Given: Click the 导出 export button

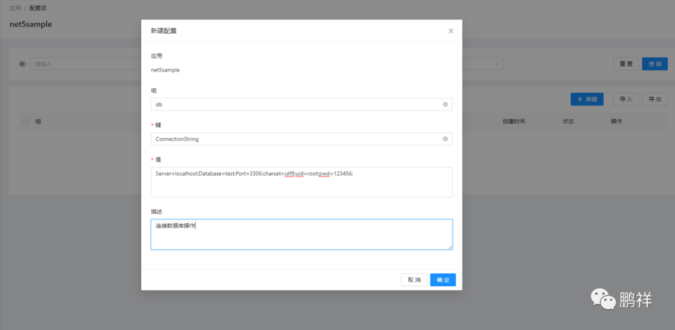Looking at the screenshot, I should coord(655,99).
